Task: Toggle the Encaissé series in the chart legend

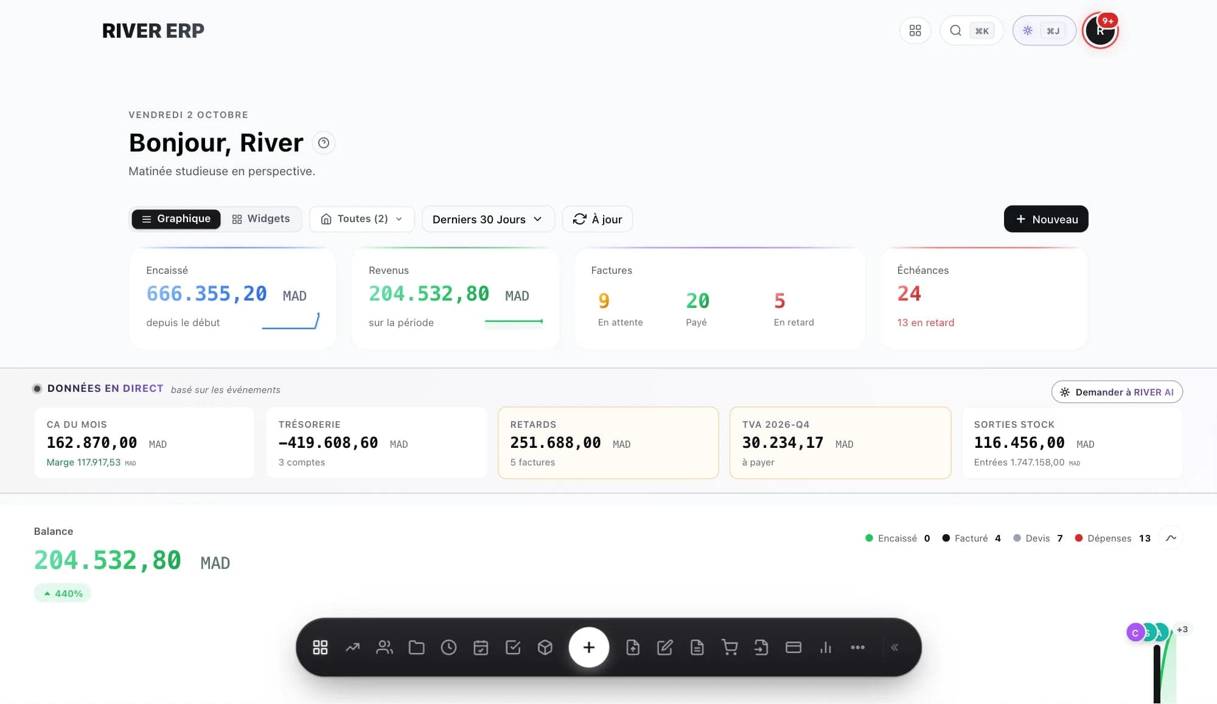Action: tap(898, 538)
